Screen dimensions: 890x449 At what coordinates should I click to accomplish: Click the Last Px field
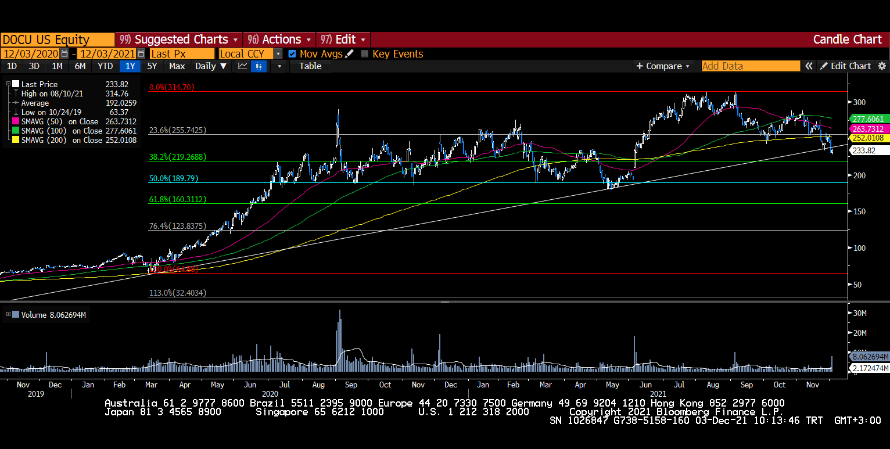pyautogui.click(x=182, y=53)
